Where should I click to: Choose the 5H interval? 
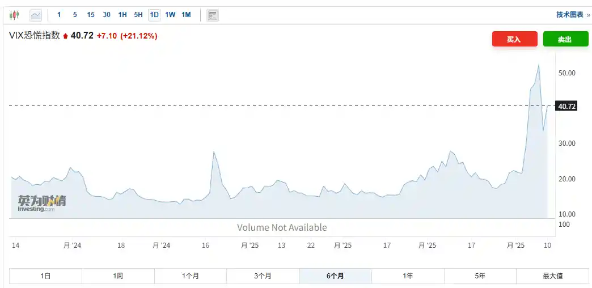tap(138, 15)
